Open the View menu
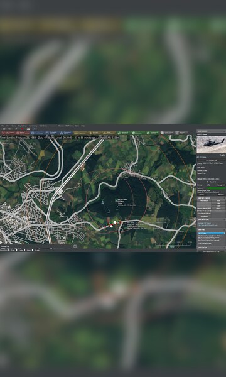 pos(8,126)
